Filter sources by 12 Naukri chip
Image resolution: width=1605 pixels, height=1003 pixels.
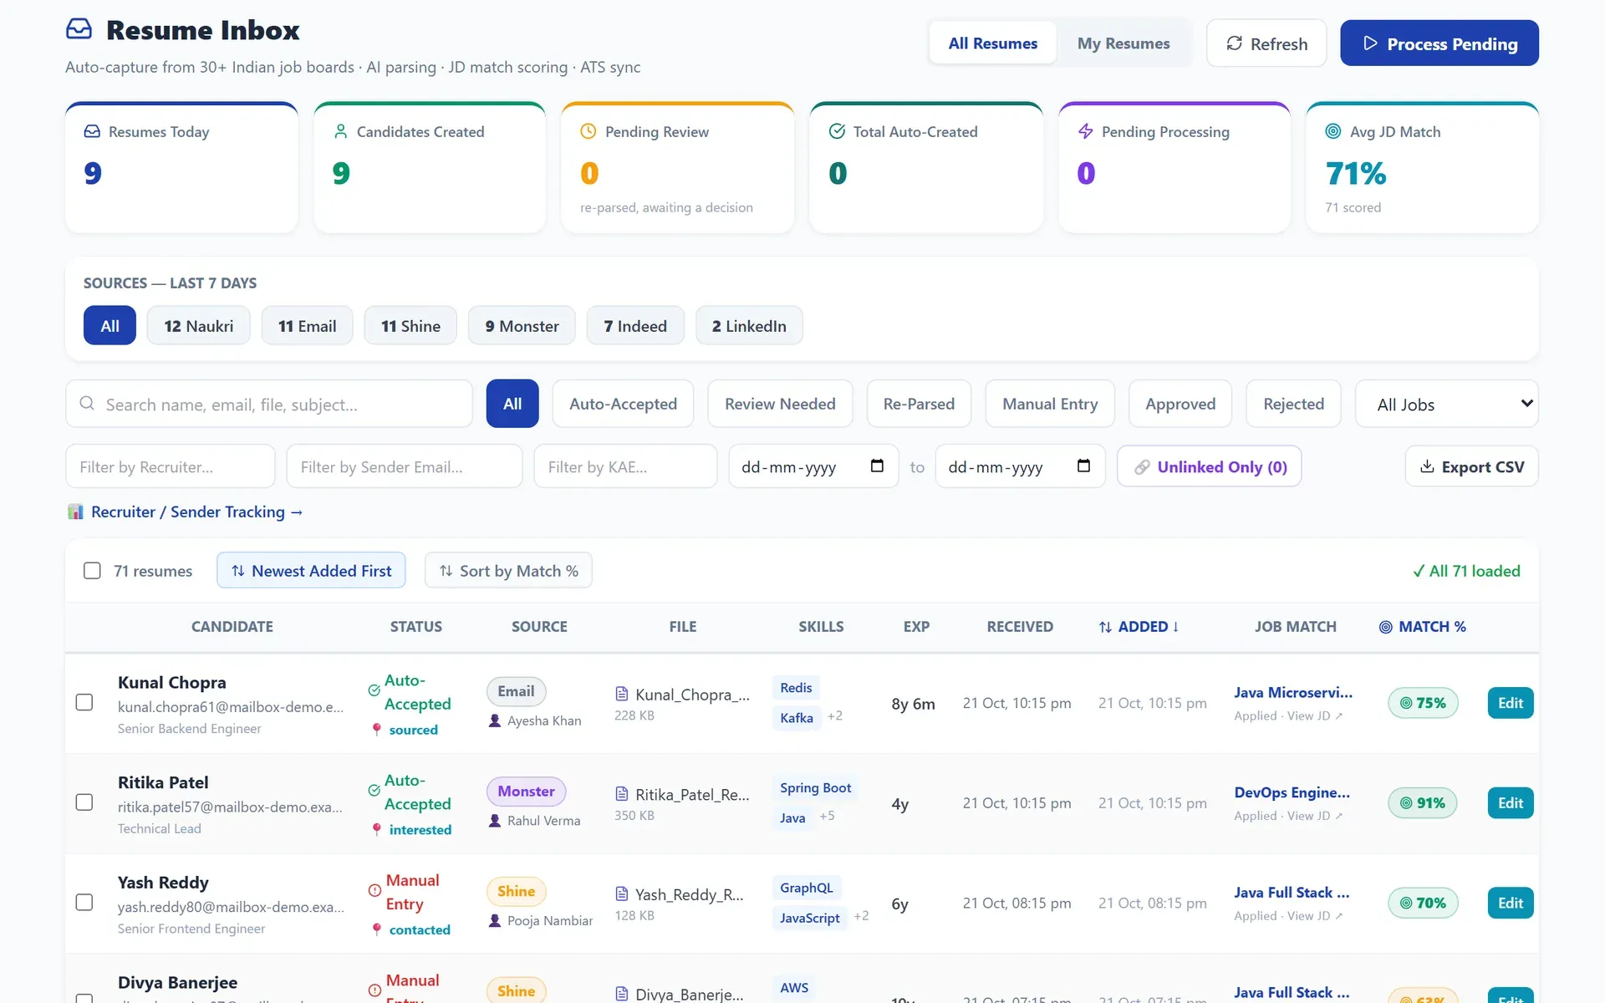[x=198, y=326]
